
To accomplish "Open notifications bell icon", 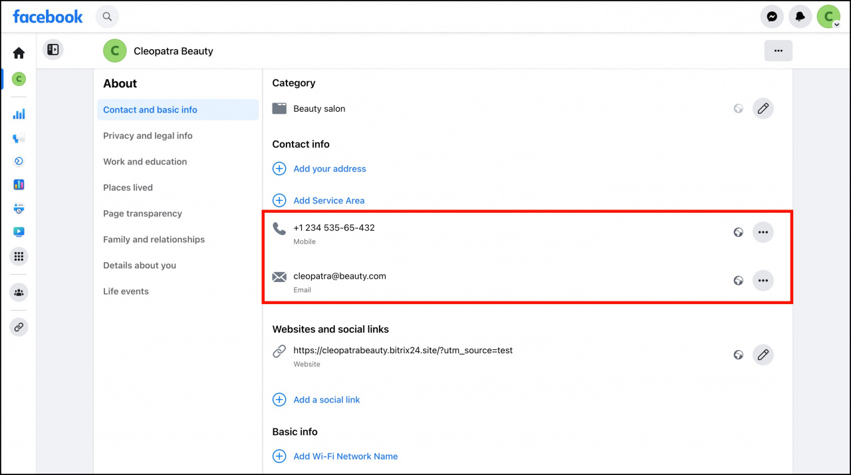I will point(800,17).
